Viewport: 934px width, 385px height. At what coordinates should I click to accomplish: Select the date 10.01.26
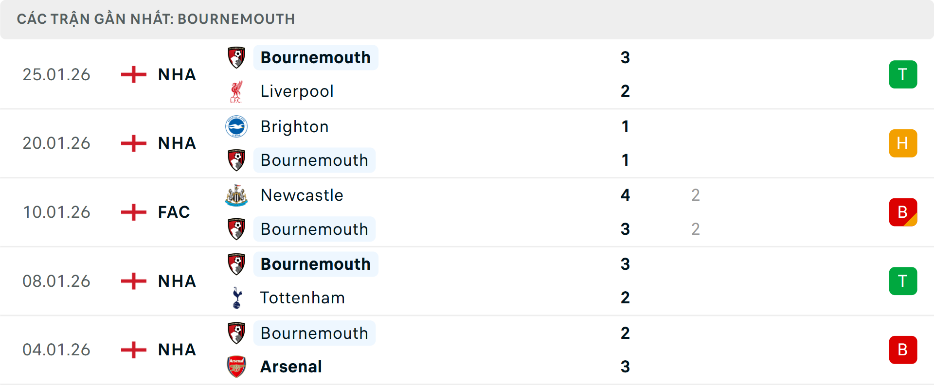[x=56, y=212]
